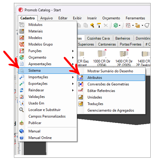Select Mostrar Sumário do Desenho
The height and width of the screenshot is (161, 153).
click(111, 71)
